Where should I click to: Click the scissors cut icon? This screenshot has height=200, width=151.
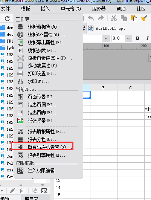pyautogui.click(x=113, y=18)
